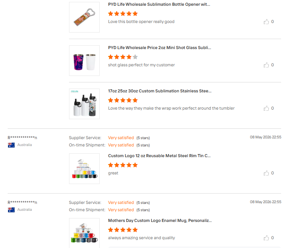
Task: Open 2oz Mini Shot Glass product link
Action: pyautogui.click(x=160, y=48)
